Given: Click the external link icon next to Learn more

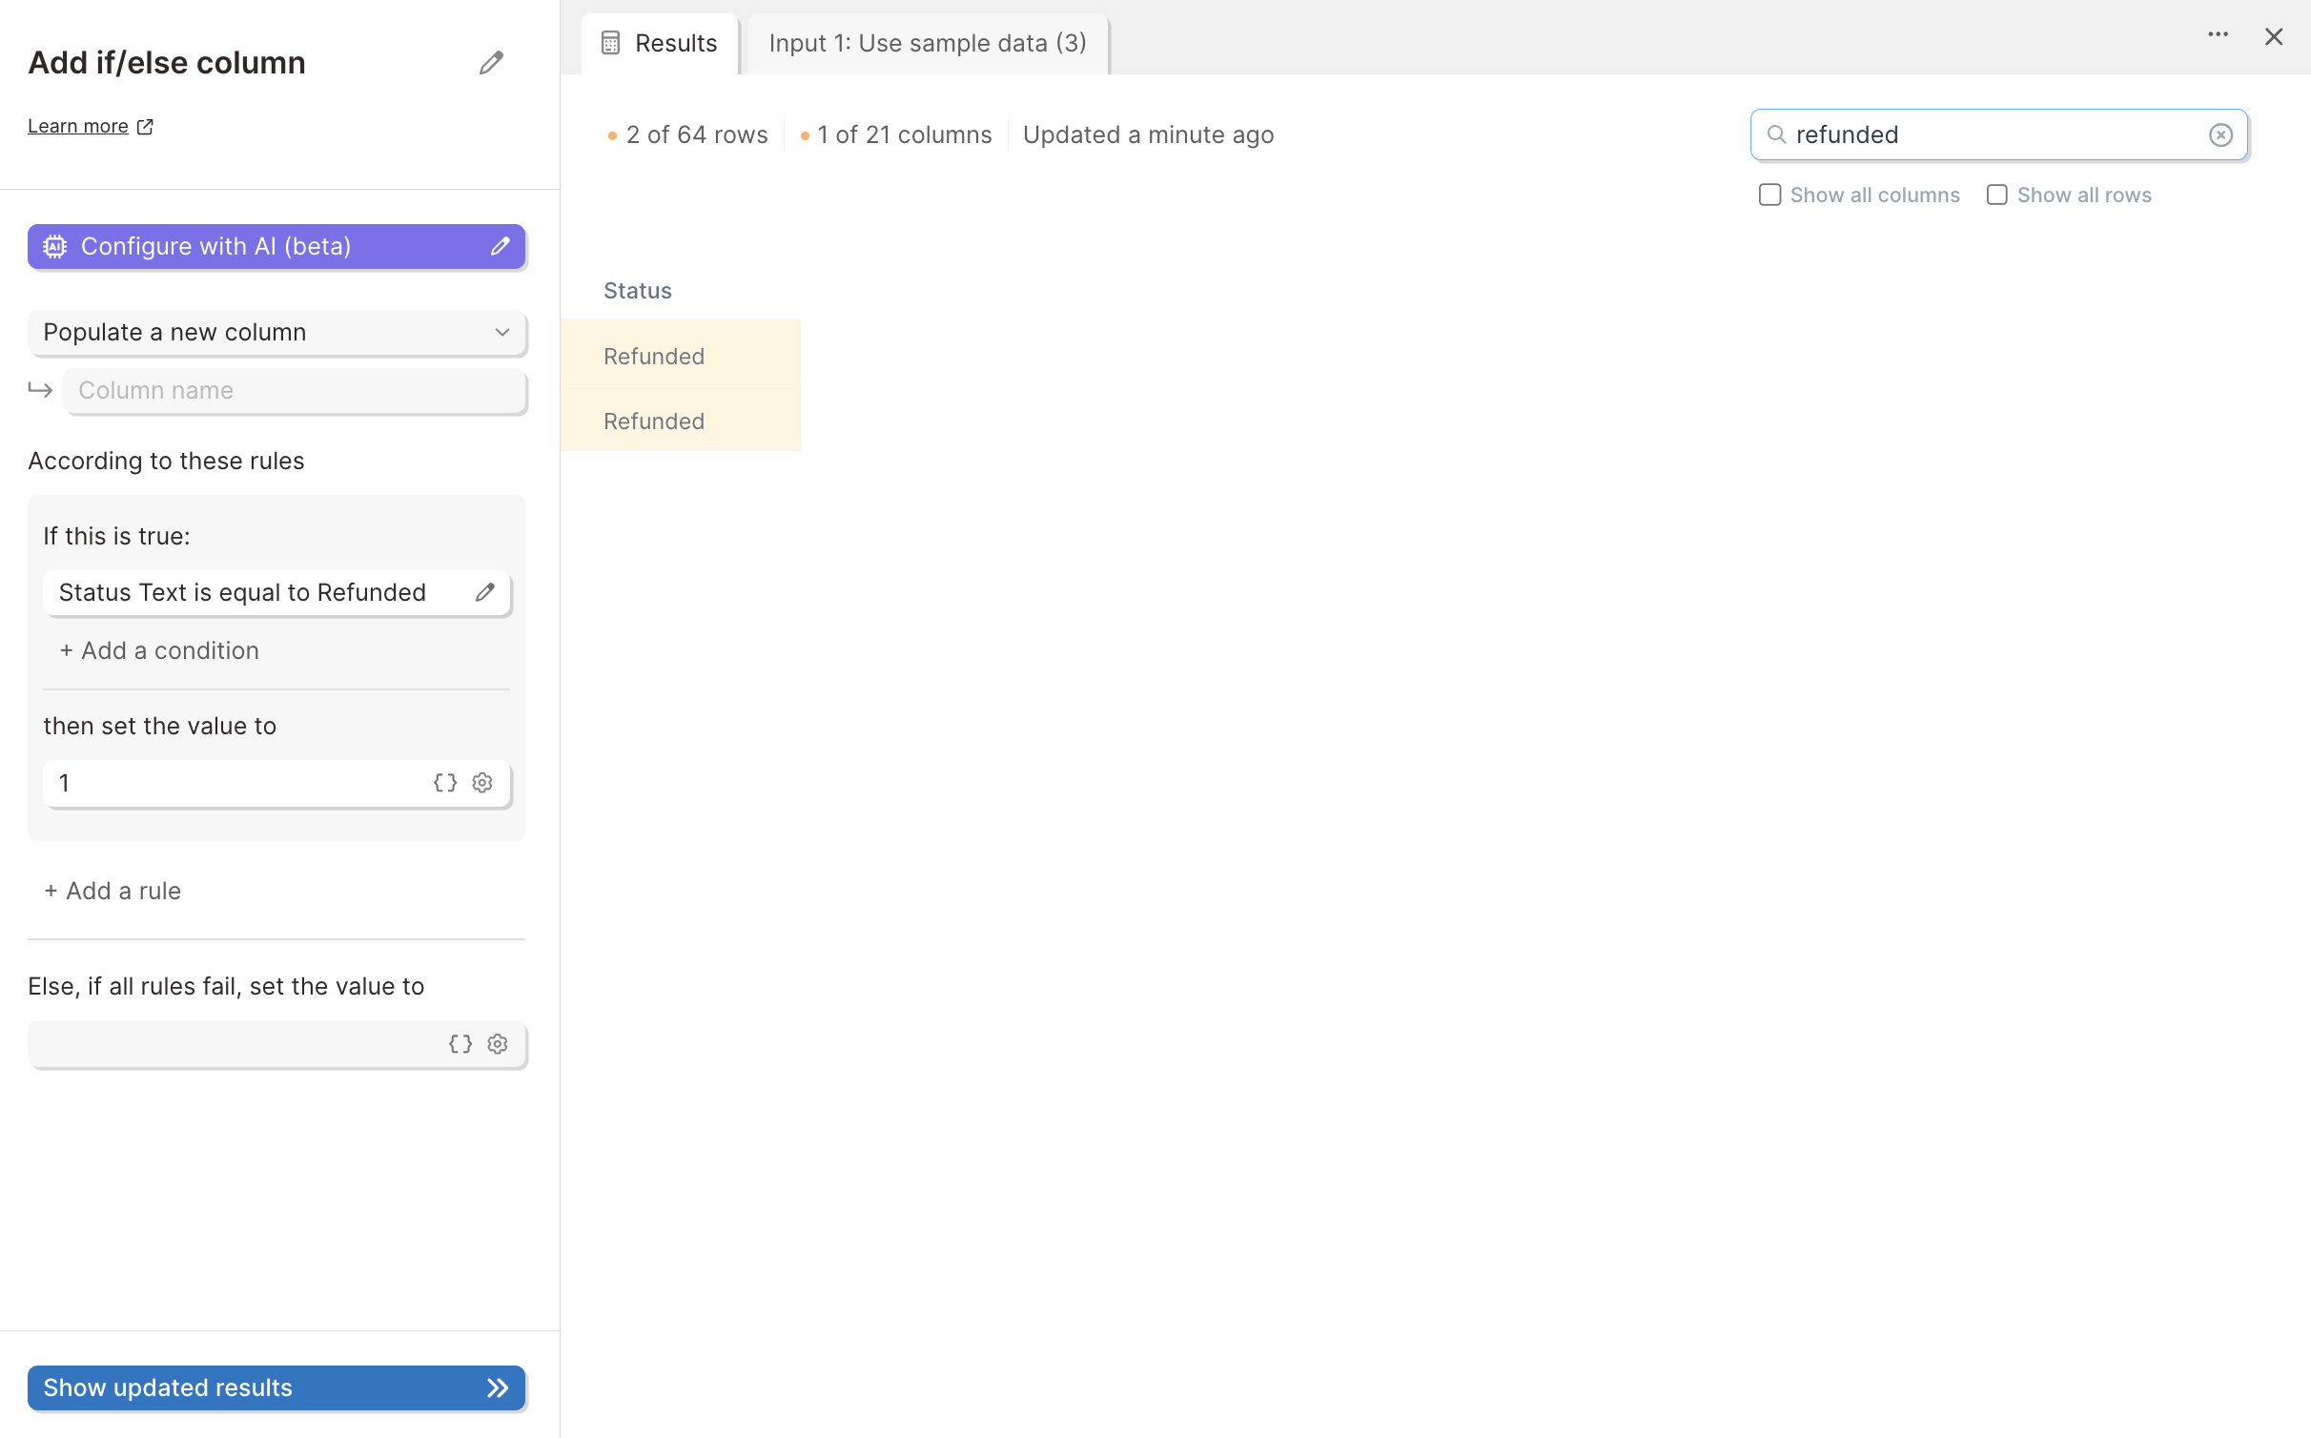Looking at the screenshot, I should click(145, 126).
